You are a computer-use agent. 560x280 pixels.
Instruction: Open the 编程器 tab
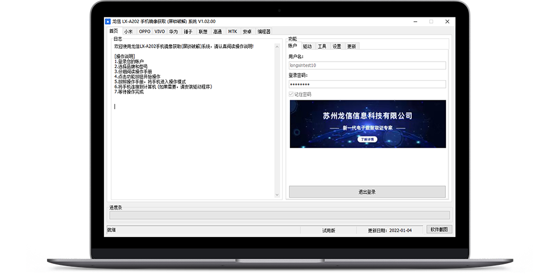[264, 32]
